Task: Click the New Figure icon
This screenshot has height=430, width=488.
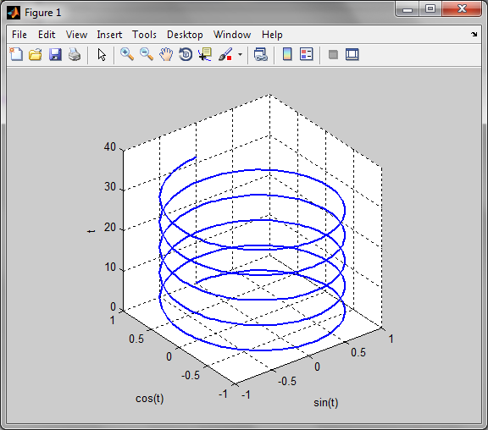Action: tap(16, 54)
